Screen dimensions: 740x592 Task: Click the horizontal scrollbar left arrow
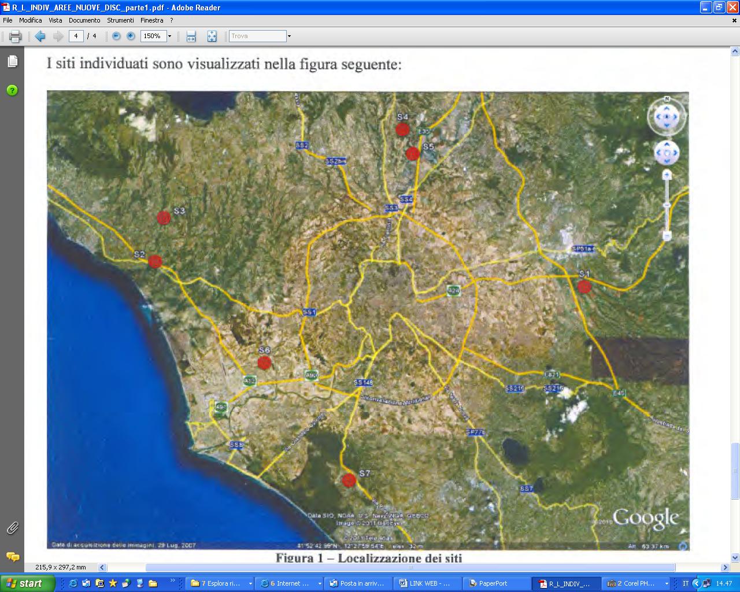click(102, 568)
